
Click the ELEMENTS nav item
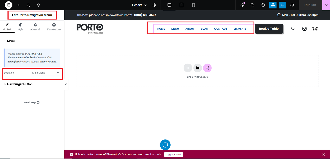point(240,29)
